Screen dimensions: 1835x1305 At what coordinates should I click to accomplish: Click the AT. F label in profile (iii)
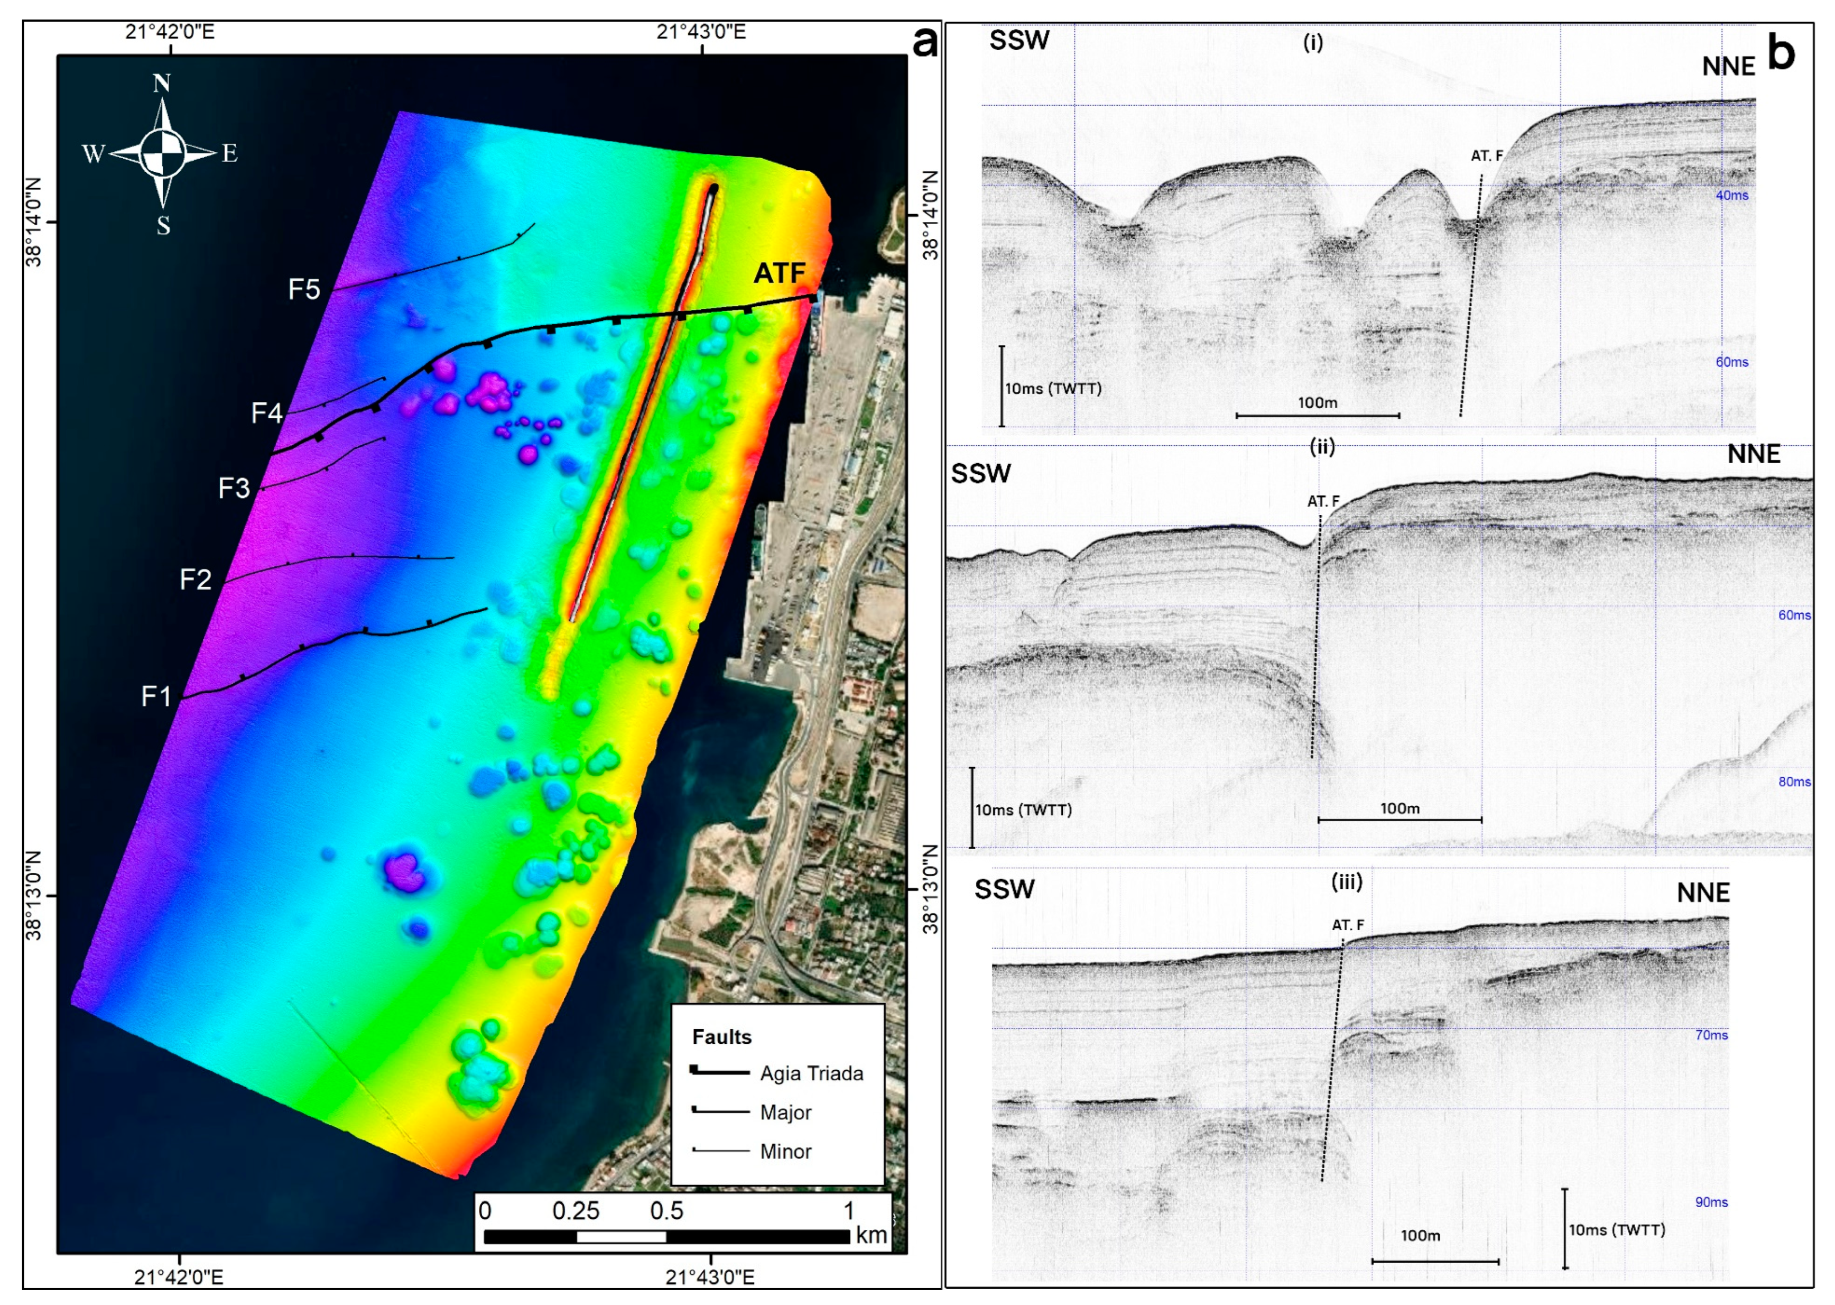(1348, 925)
